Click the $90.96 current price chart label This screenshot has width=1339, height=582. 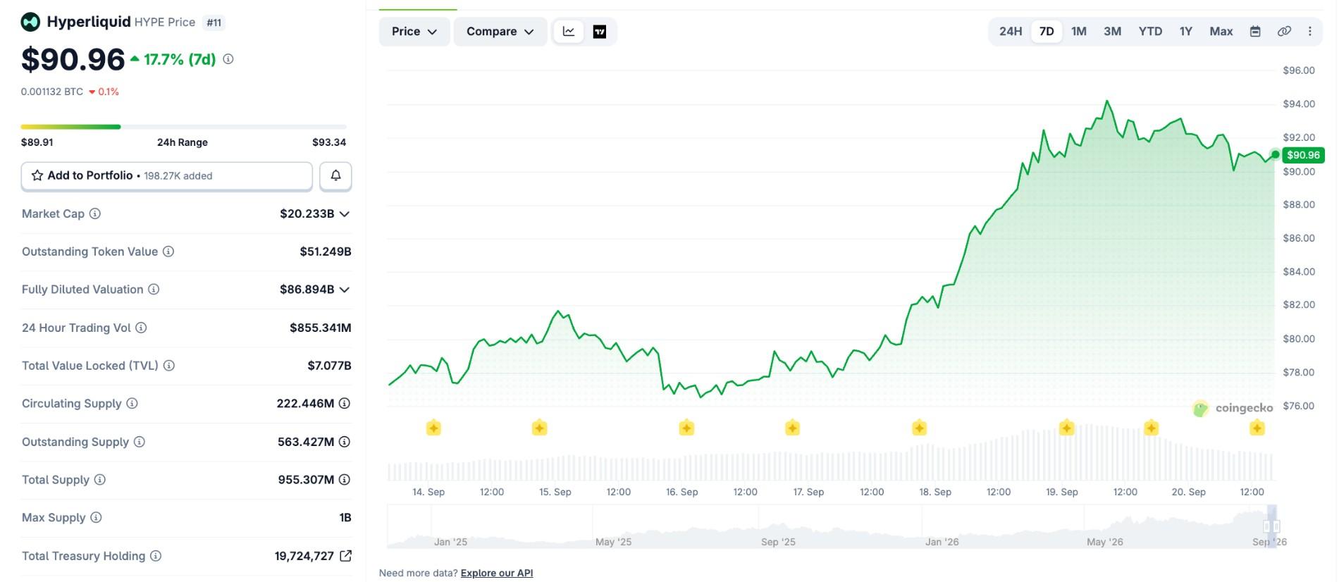[x=1303, y=155]
